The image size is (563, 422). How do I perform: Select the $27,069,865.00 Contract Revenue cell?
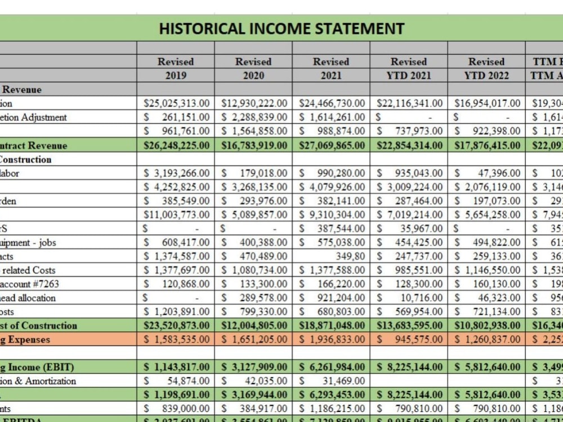click(331, 145)
